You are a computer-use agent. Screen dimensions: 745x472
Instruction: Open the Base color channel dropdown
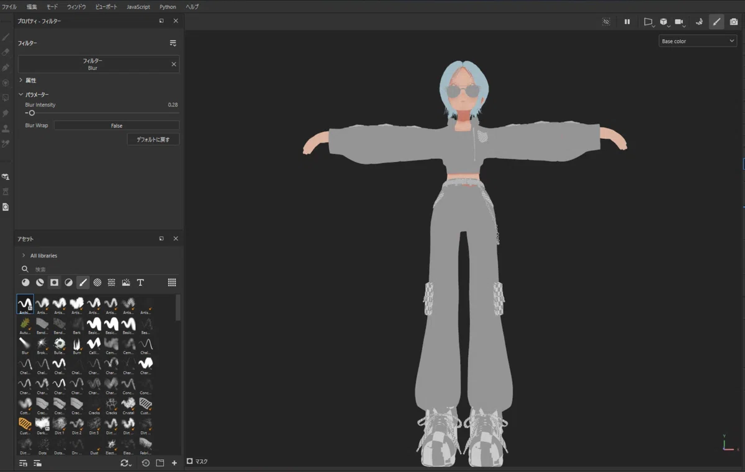click(x=698, y=41)
